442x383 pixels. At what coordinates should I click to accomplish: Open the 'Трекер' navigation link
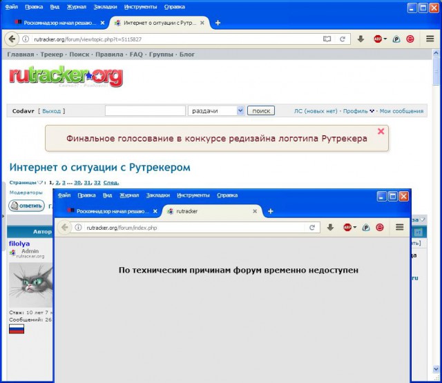pyautogui.click(x=52, y=55)
